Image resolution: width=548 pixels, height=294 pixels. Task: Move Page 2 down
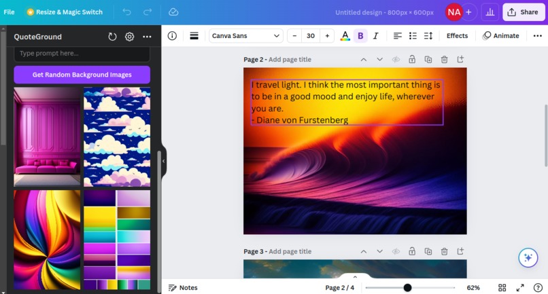click(x=379, y=60)
